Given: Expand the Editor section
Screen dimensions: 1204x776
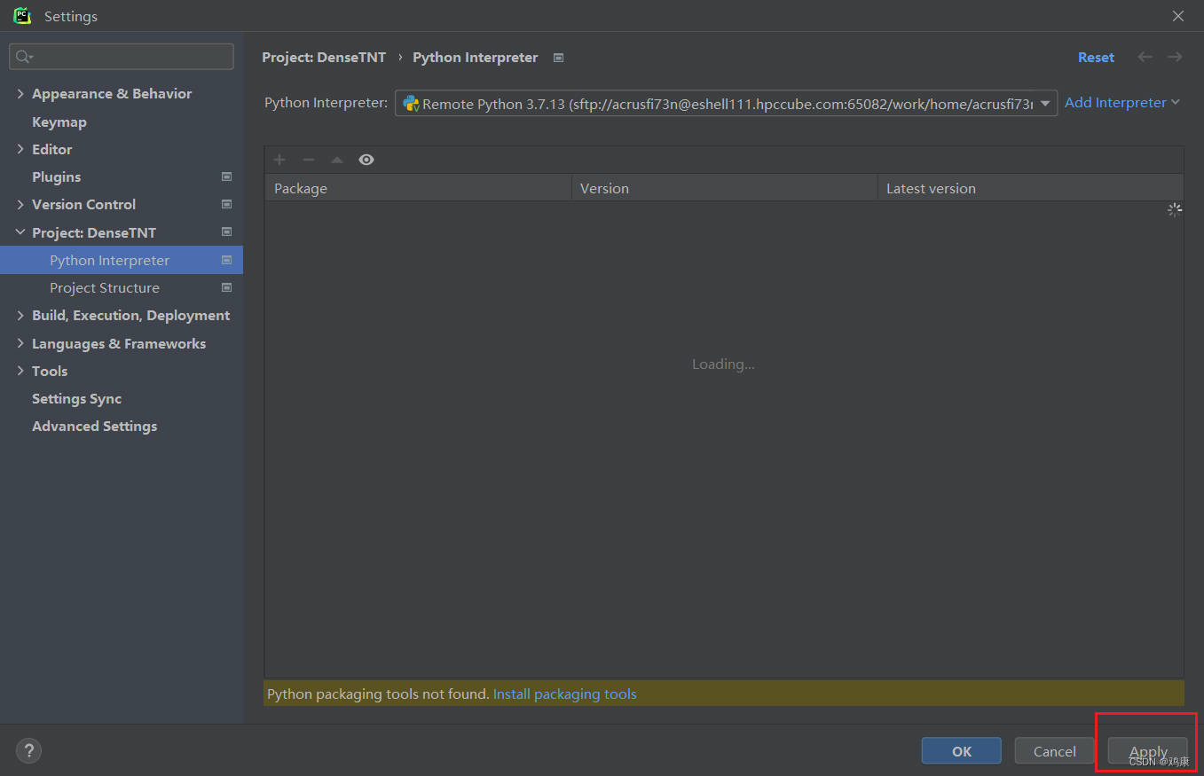Looking at the screenshot, I should (20, 149).
